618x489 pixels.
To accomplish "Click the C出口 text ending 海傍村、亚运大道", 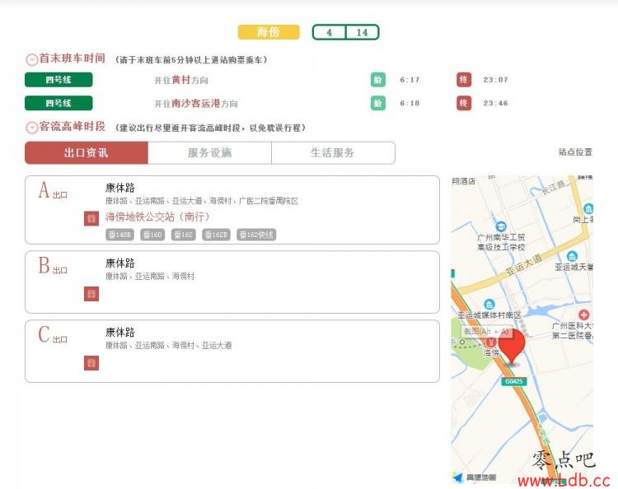I will tap(168, 346).
